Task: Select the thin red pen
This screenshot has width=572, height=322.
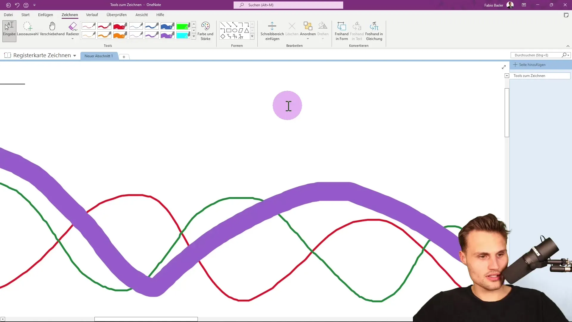Action: tap(88, 26)
